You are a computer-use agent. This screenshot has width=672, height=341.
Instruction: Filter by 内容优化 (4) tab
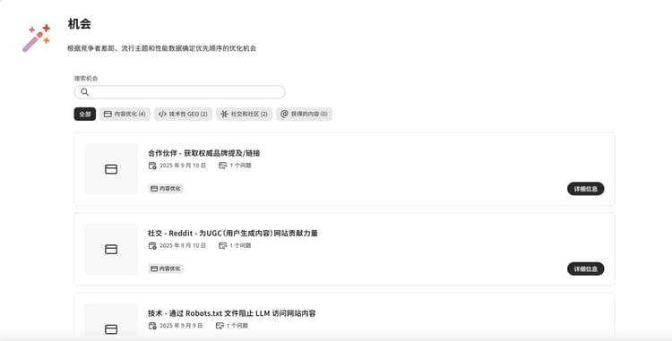[125, 114]
